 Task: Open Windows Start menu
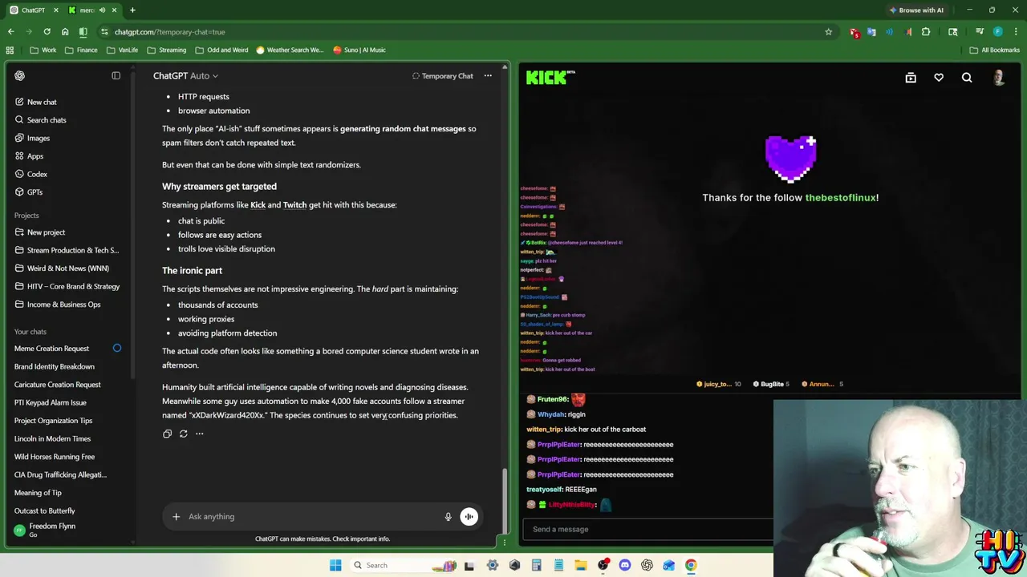point(335,565)
